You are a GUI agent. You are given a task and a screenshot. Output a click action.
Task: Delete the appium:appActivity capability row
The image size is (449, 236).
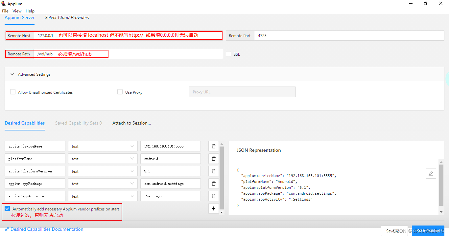coord(213,196)
